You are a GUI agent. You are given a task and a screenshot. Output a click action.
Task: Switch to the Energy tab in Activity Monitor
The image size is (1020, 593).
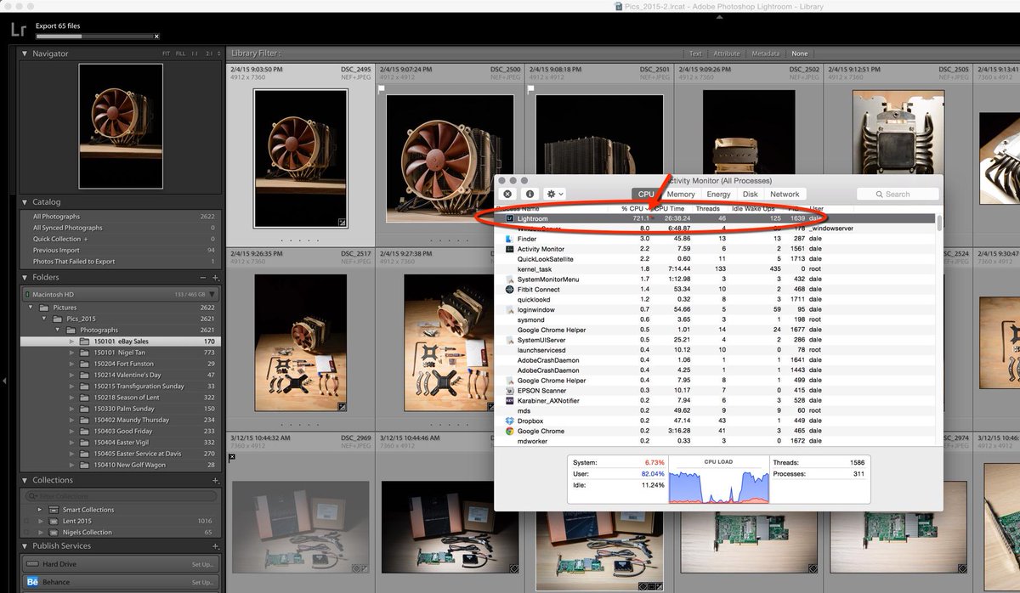718,195
